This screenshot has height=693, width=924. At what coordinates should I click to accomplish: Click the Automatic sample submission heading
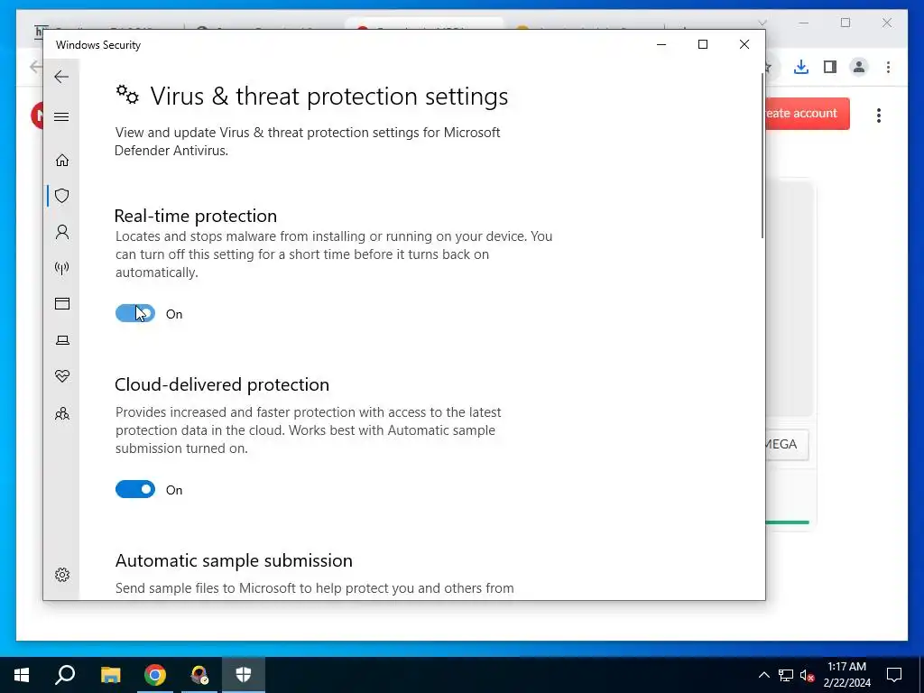pos(234,560)
